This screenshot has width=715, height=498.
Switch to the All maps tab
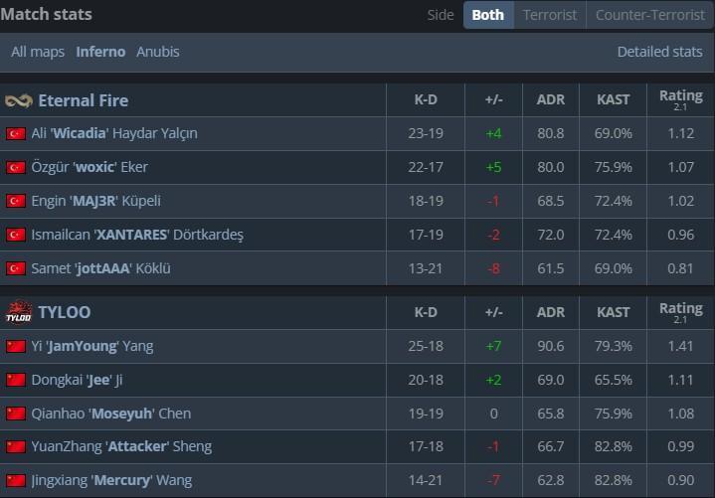(39, 52)
